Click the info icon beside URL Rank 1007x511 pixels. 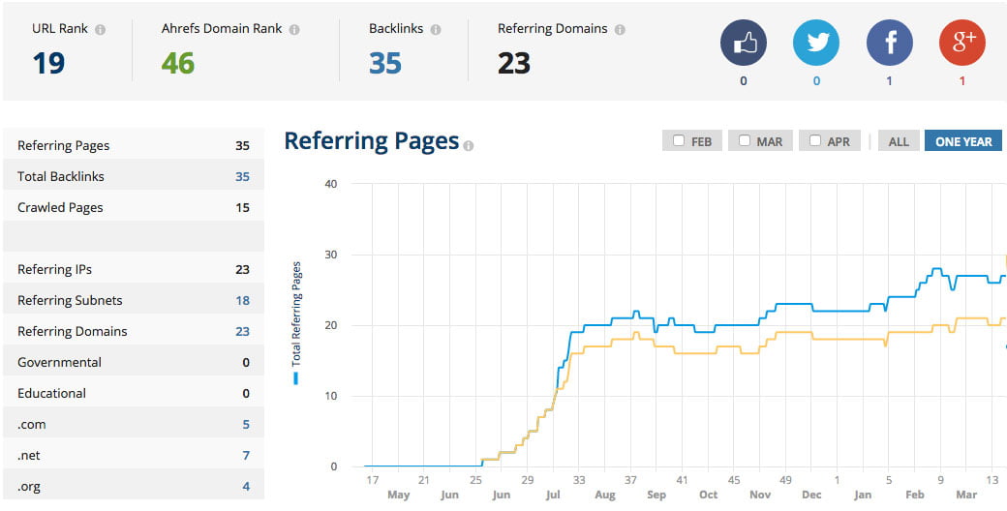(101, 30)
